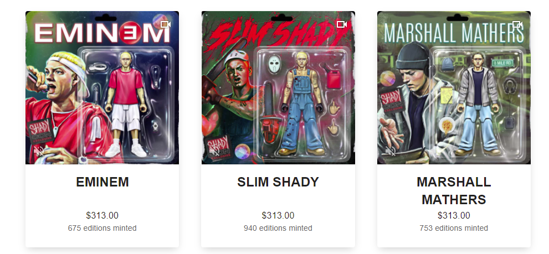Click the $313.00 price under MARSHALL MATHERS
Viewport: 549px width, 254px height.
(454, 215)
